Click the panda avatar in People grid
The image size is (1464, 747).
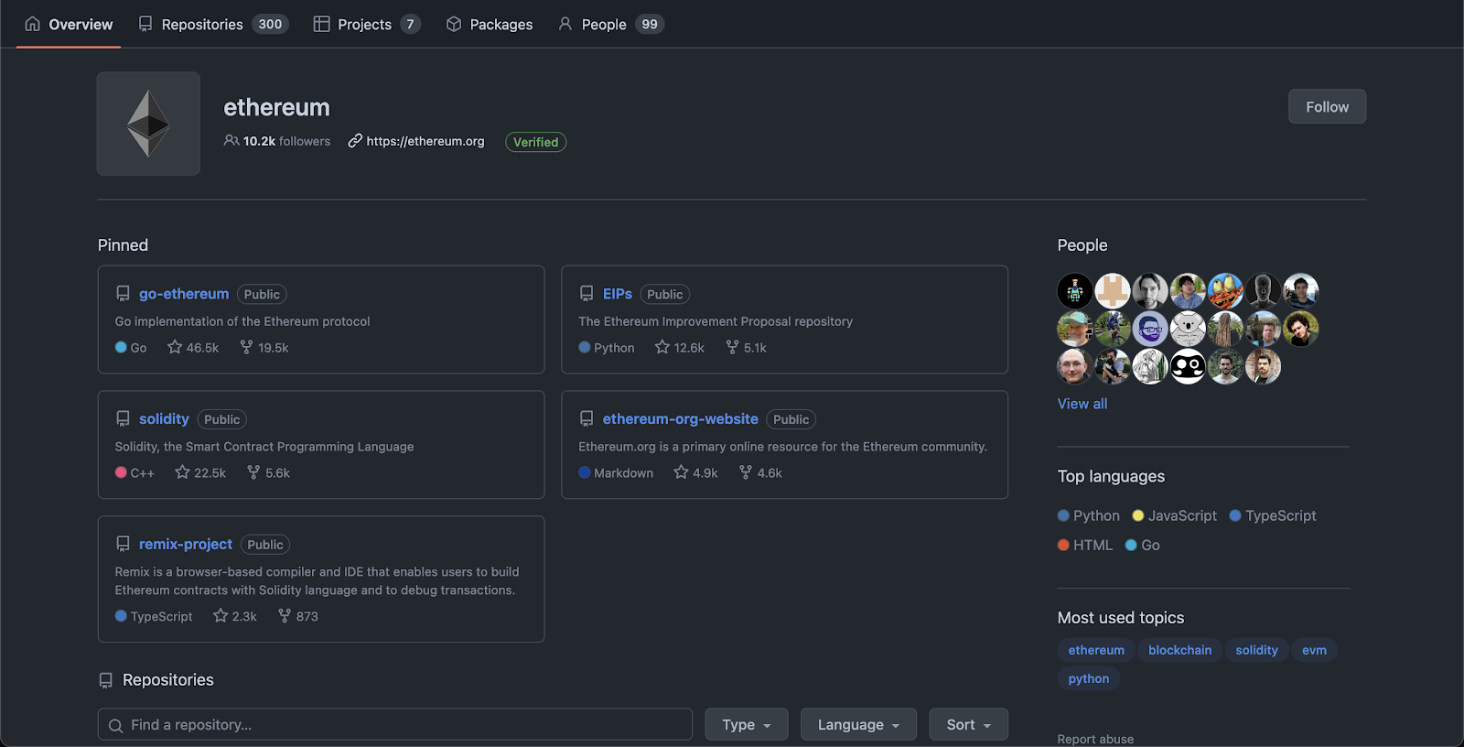1188,366
